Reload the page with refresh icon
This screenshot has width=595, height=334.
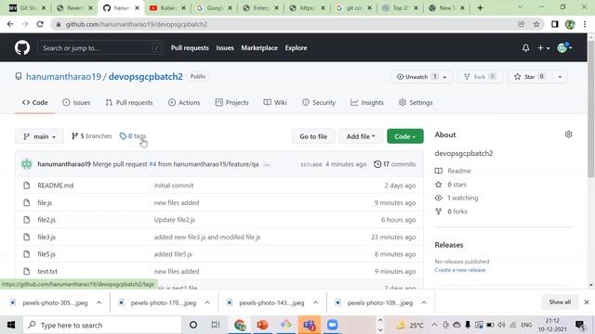pos(40,24)
